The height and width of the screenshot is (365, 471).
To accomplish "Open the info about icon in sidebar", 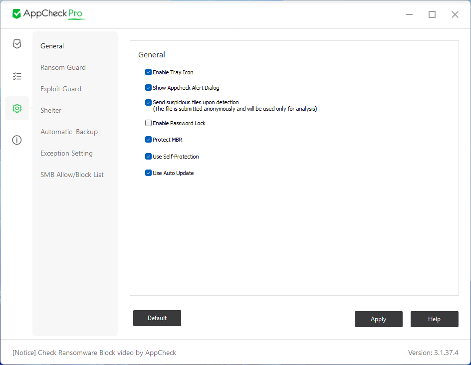I will coord(17,140).
